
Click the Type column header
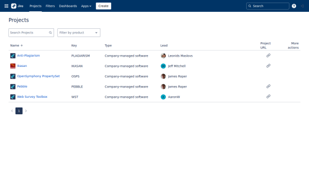[x=108, y=45]
